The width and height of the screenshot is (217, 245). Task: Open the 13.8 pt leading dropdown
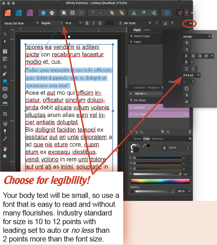[x=199, y=75]
